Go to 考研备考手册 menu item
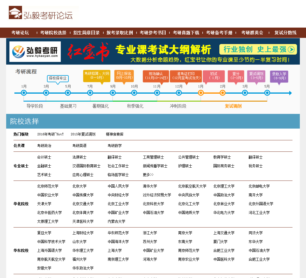 coord(219,33)
